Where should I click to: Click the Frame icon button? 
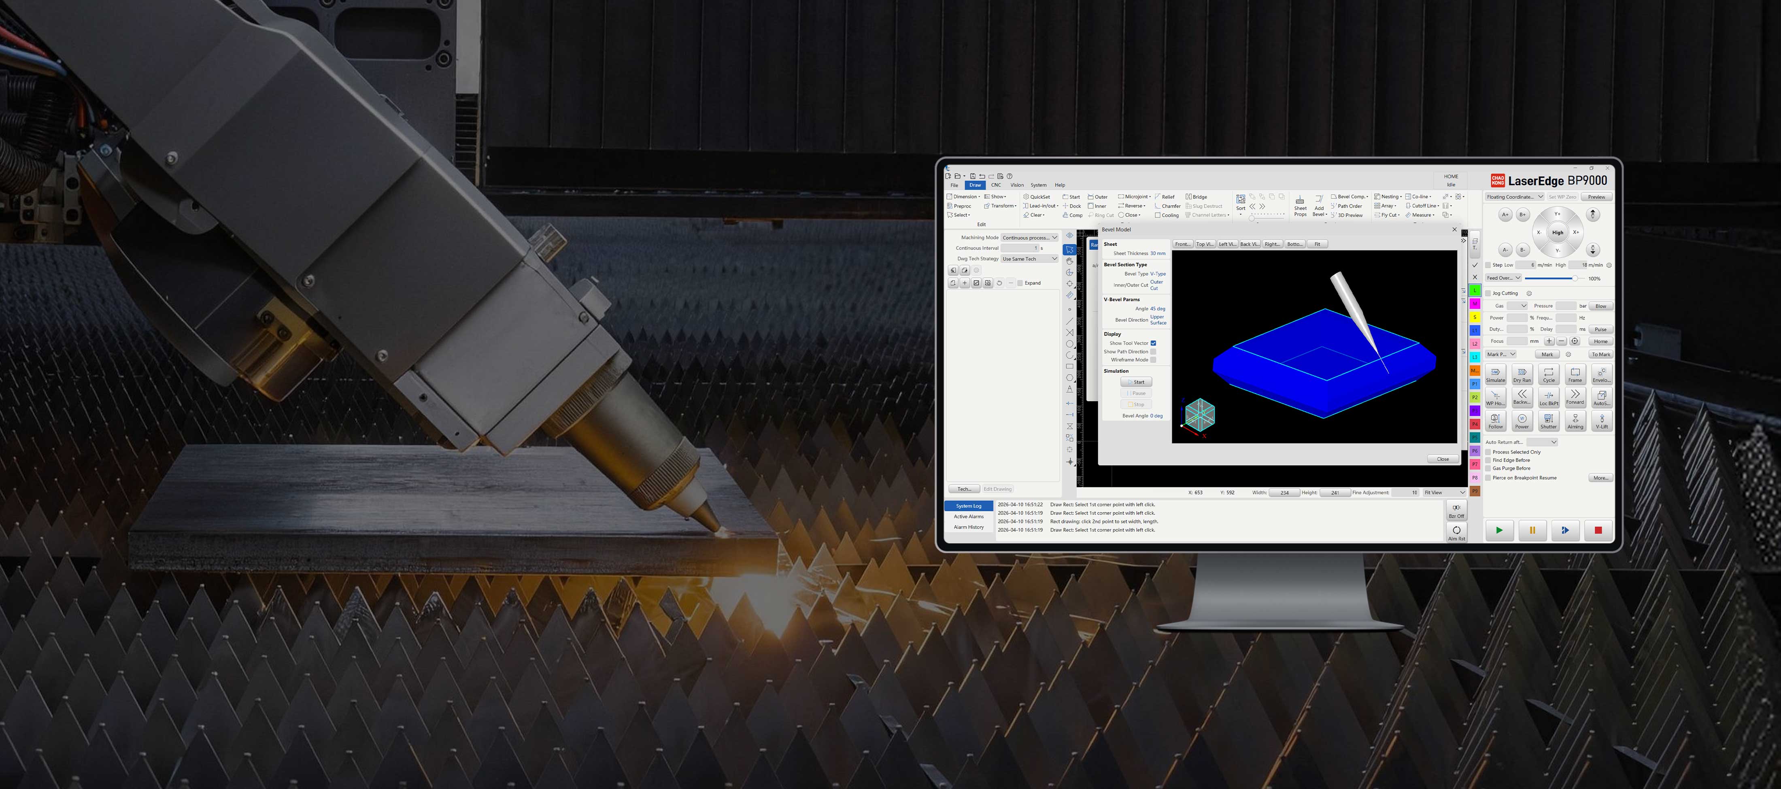point(1575,373)
